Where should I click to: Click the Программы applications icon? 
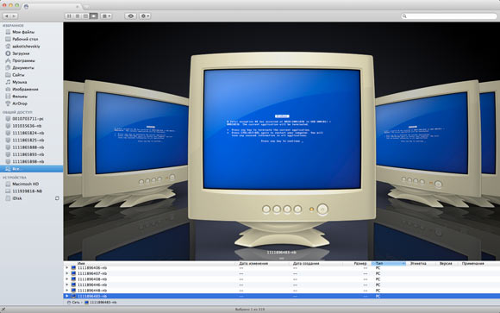[x=8, y=60]
